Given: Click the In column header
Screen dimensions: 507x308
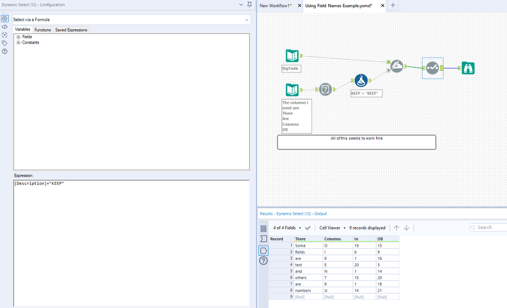Looking at the screenshot, I should click(x=365, y=239).
